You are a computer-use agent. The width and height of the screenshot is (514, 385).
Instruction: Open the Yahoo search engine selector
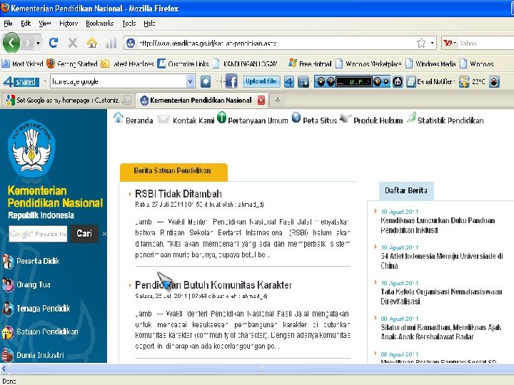(x=450, y=43)
